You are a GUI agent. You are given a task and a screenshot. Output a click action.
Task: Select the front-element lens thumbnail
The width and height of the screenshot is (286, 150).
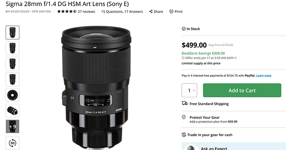[12, 95]
